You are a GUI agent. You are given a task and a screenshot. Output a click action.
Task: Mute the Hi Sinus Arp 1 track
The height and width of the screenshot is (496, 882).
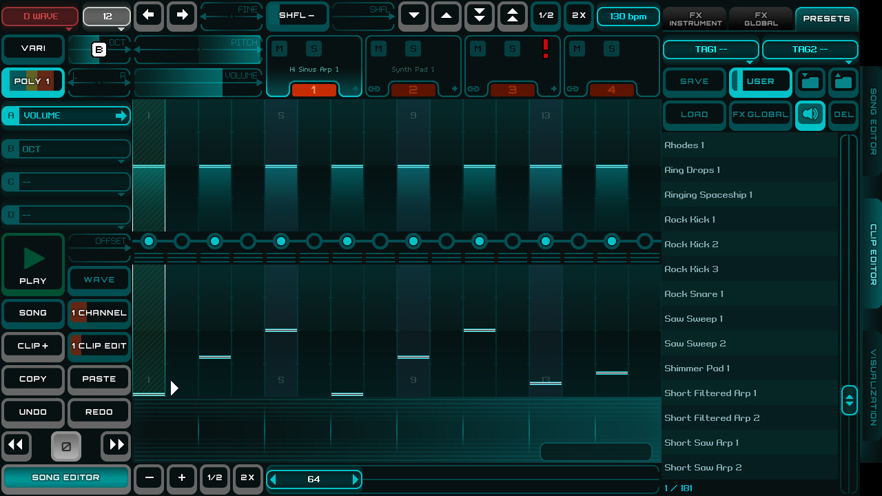coord(278,49)
